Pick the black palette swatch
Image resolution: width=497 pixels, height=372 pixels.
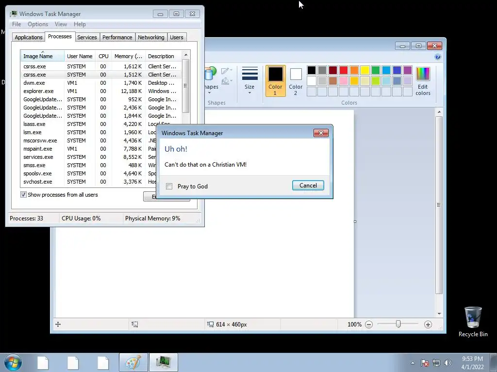[x=311, y=70]
